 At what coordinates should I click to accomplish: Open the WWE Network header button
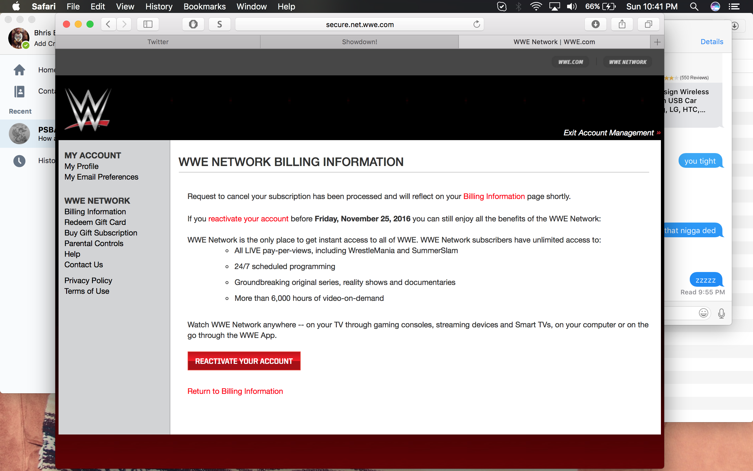point(627,62)
